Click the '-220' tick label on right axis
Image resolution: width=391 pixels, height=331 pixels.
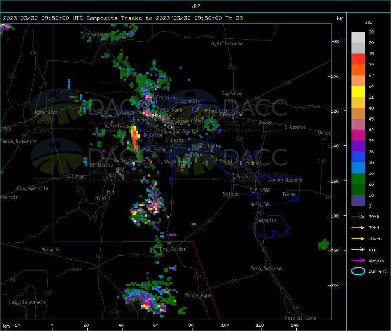coord(335,285)
